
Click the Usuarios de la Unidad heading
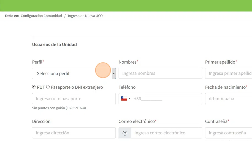click(x=55, y=45)
